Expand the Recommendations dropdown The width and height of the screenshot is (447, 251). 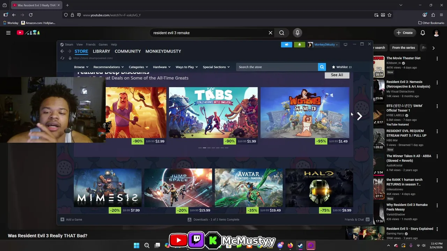[x=109, y=67]
